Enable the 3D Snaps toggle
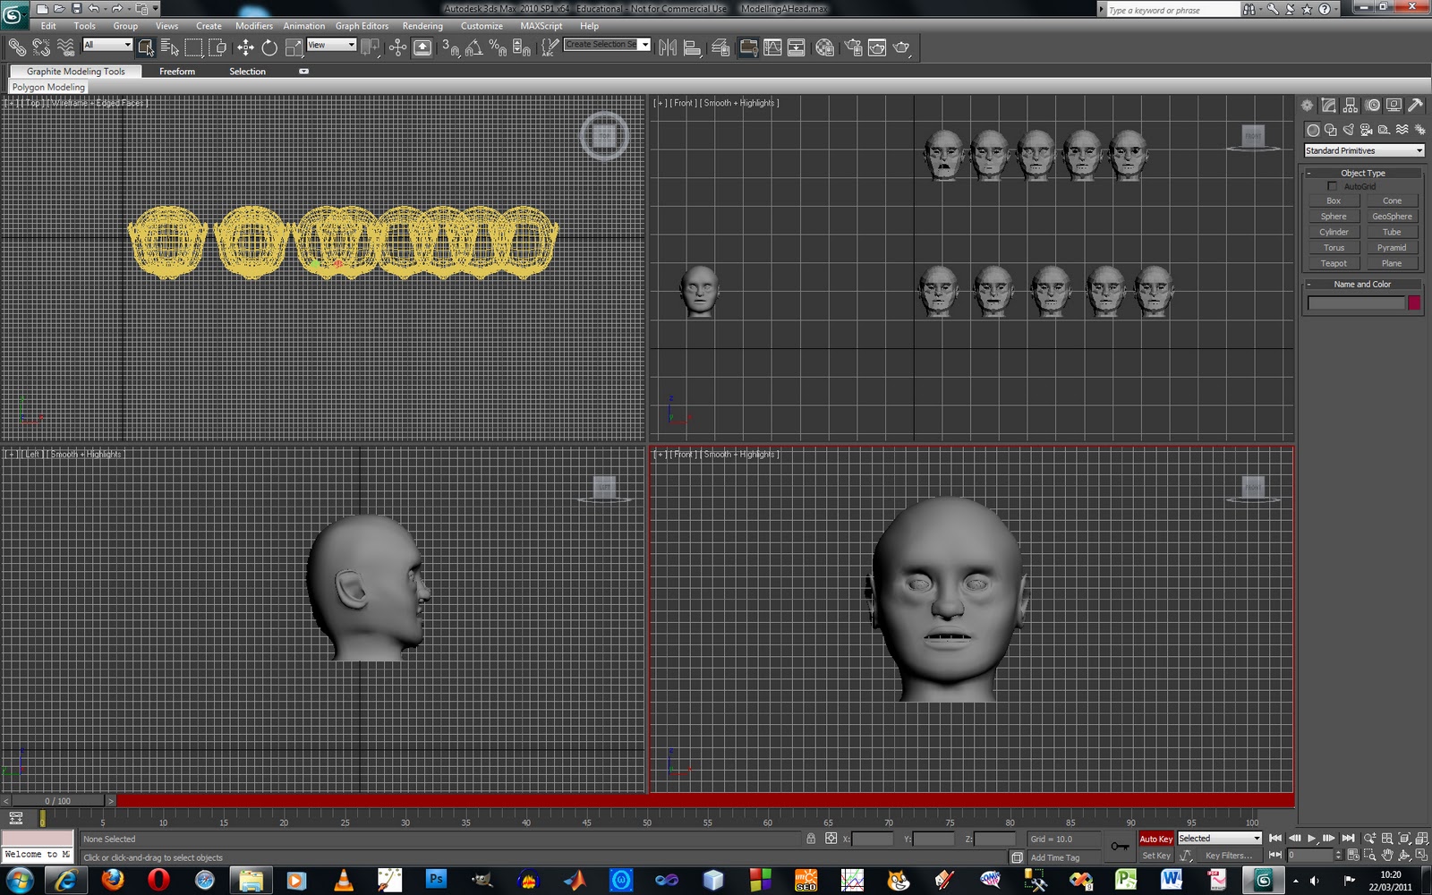The image size is (1432, 895). tap(448, 47)
